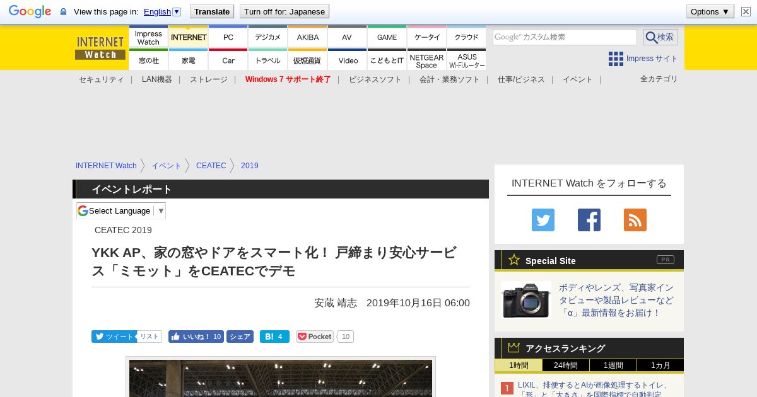The height and width of the screenshot is (397, 757).
Task: Open the クラウド tab
Action: click(x=466, y=37)
